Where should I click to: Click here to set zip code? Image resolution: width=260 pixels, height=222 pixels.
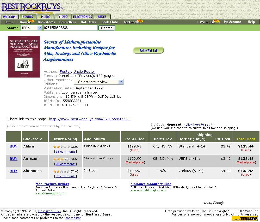coord(199,125)
